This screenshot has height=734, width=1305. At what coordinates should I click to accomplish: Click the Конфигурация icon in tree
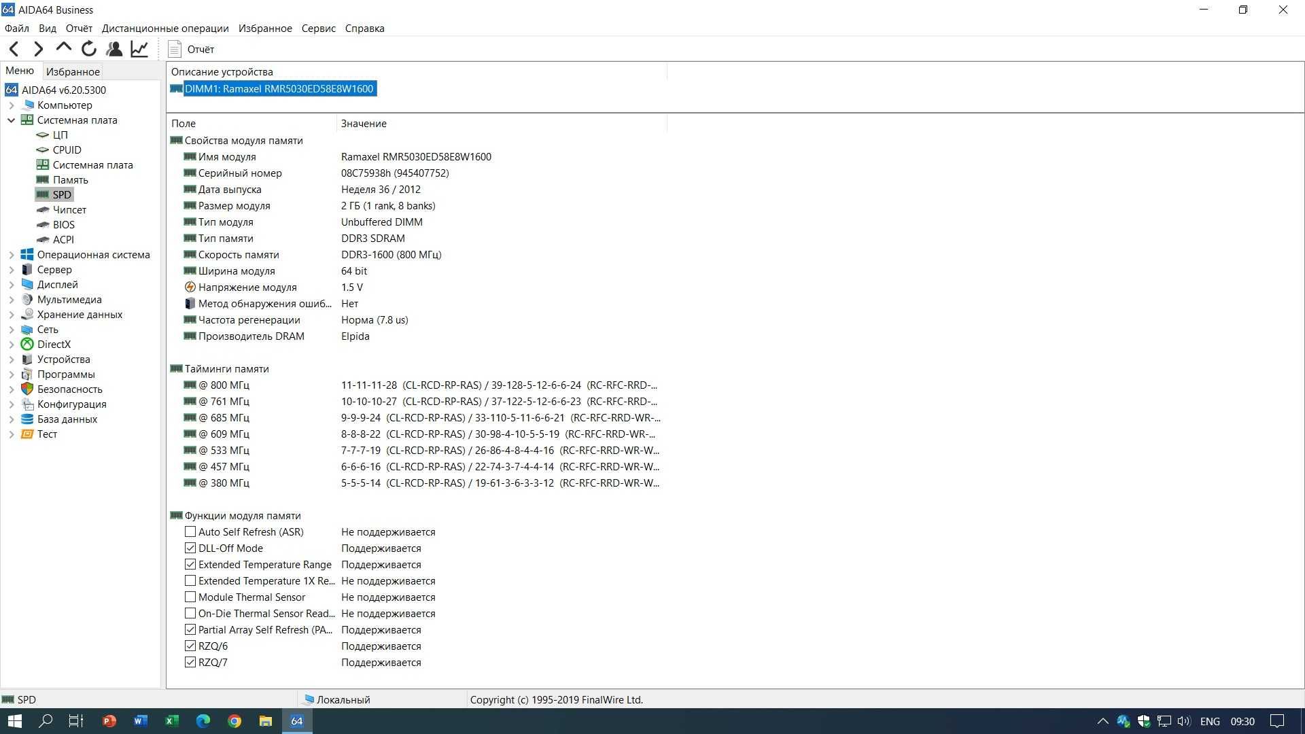27,404
